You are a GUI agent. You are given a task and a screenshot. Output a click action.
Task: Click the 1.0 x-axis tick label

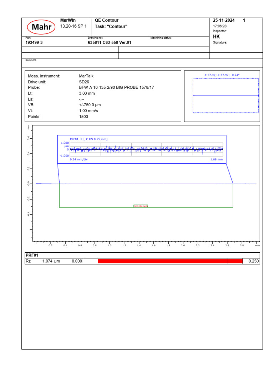(109, 246)
